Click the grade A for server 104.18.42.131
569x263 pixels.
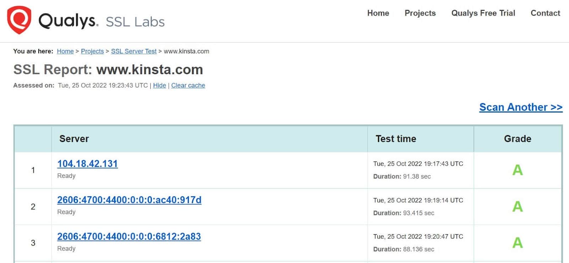point(517,170)
